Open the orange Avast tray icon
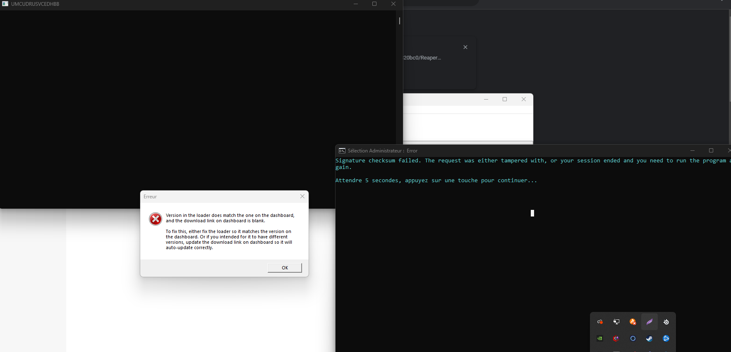 (633, 322)
